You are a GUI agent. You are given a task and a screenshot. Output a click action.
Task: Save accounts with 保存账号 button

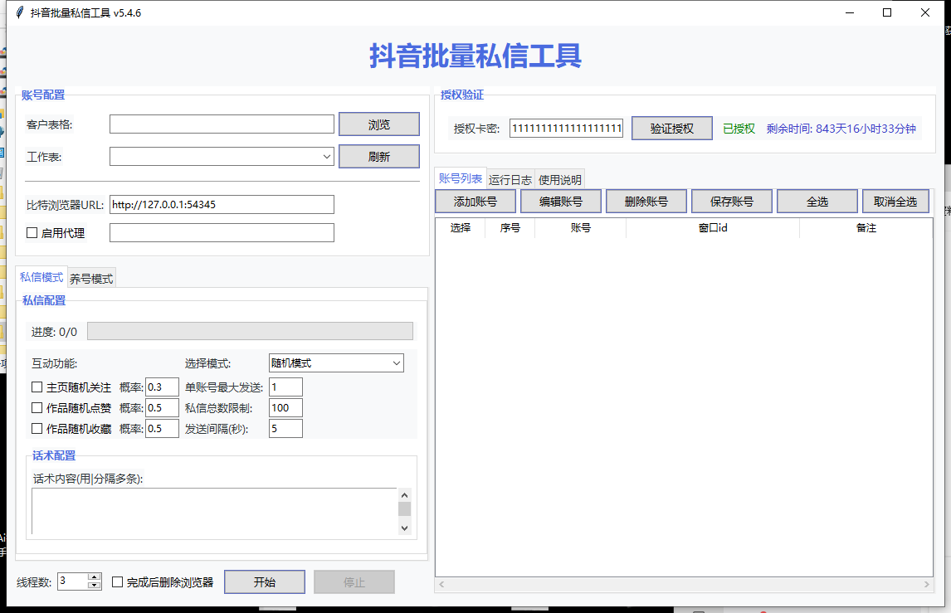(732, 202)
